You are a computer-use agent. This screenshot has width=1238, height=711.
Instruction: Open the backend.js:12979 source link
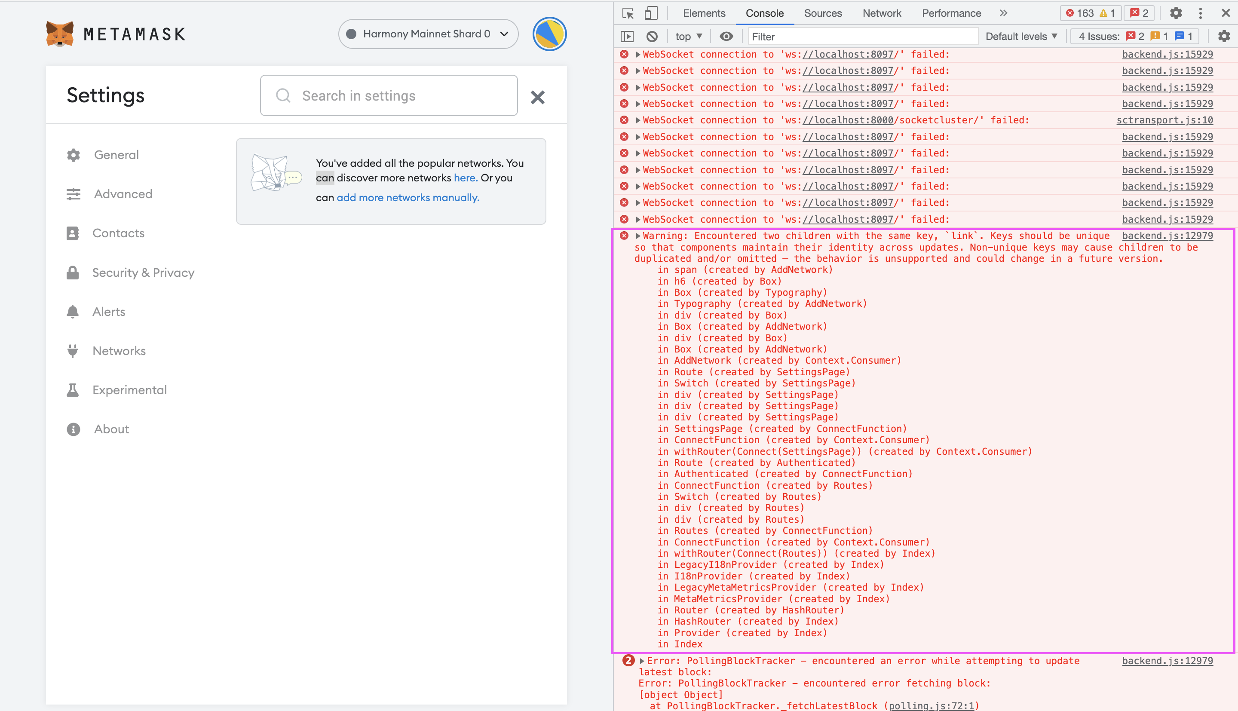(1167, 236)
